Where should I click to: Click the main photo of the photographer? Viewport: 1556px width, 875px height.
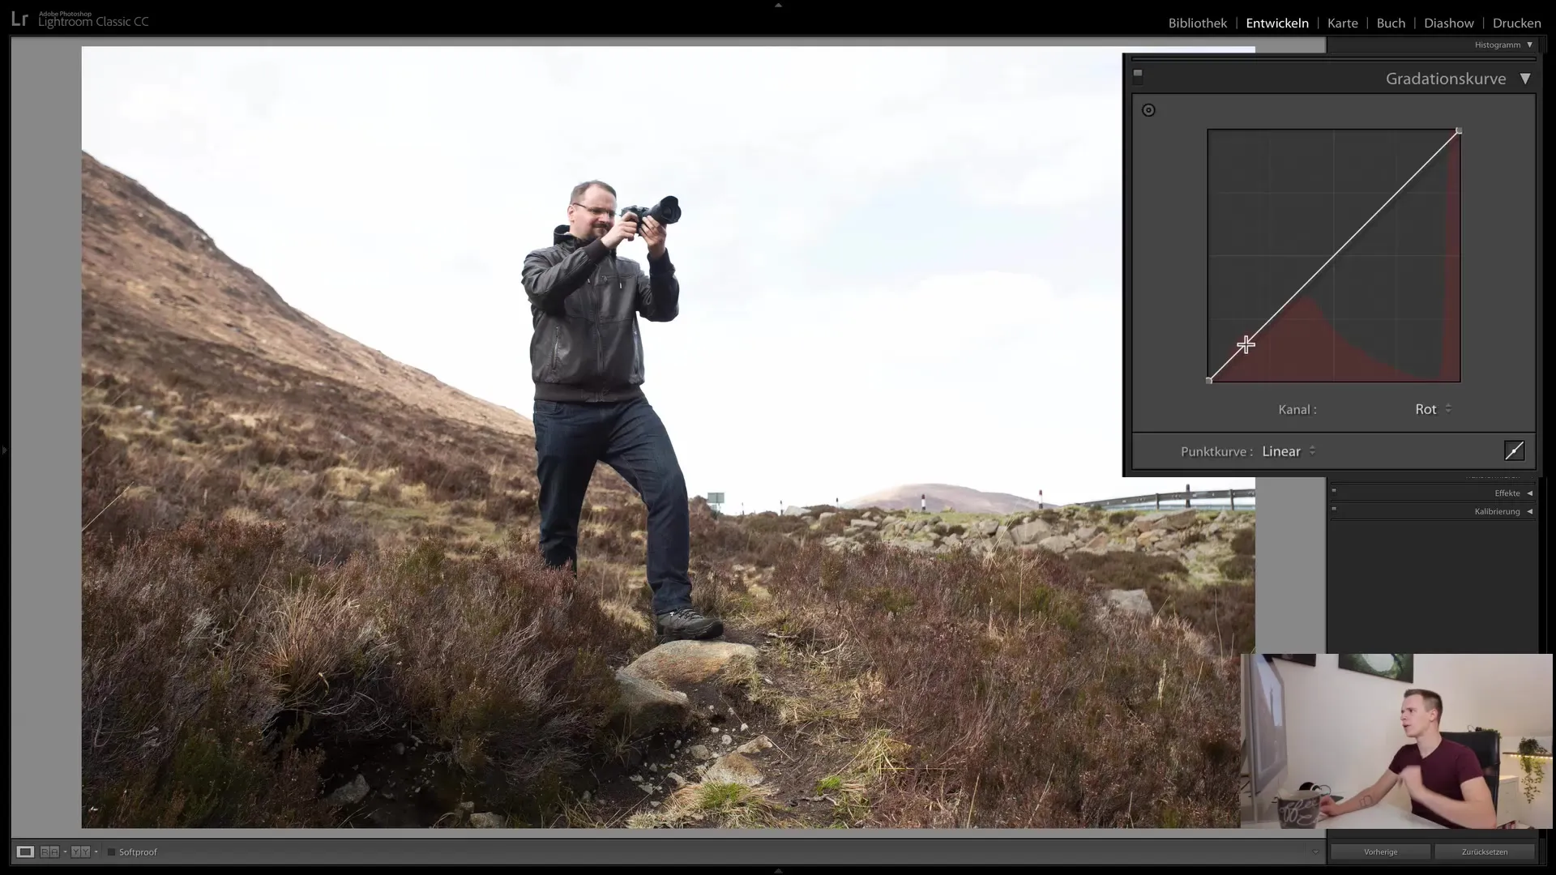[x=668, y=437]
